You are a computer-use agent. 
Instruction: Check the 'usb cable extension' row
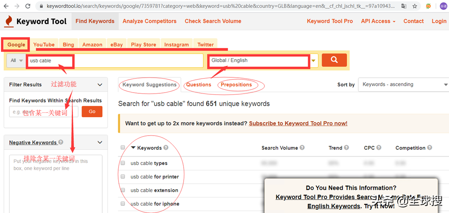[x=123, y=190]
